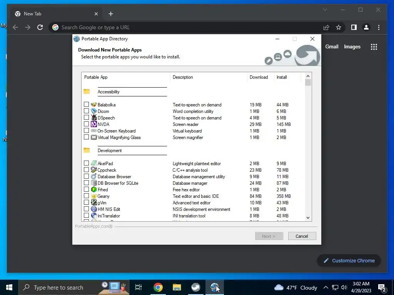This screenshot has width=394, height=295.
Task: Open Windows Start menu
Action: coord(9,287)
